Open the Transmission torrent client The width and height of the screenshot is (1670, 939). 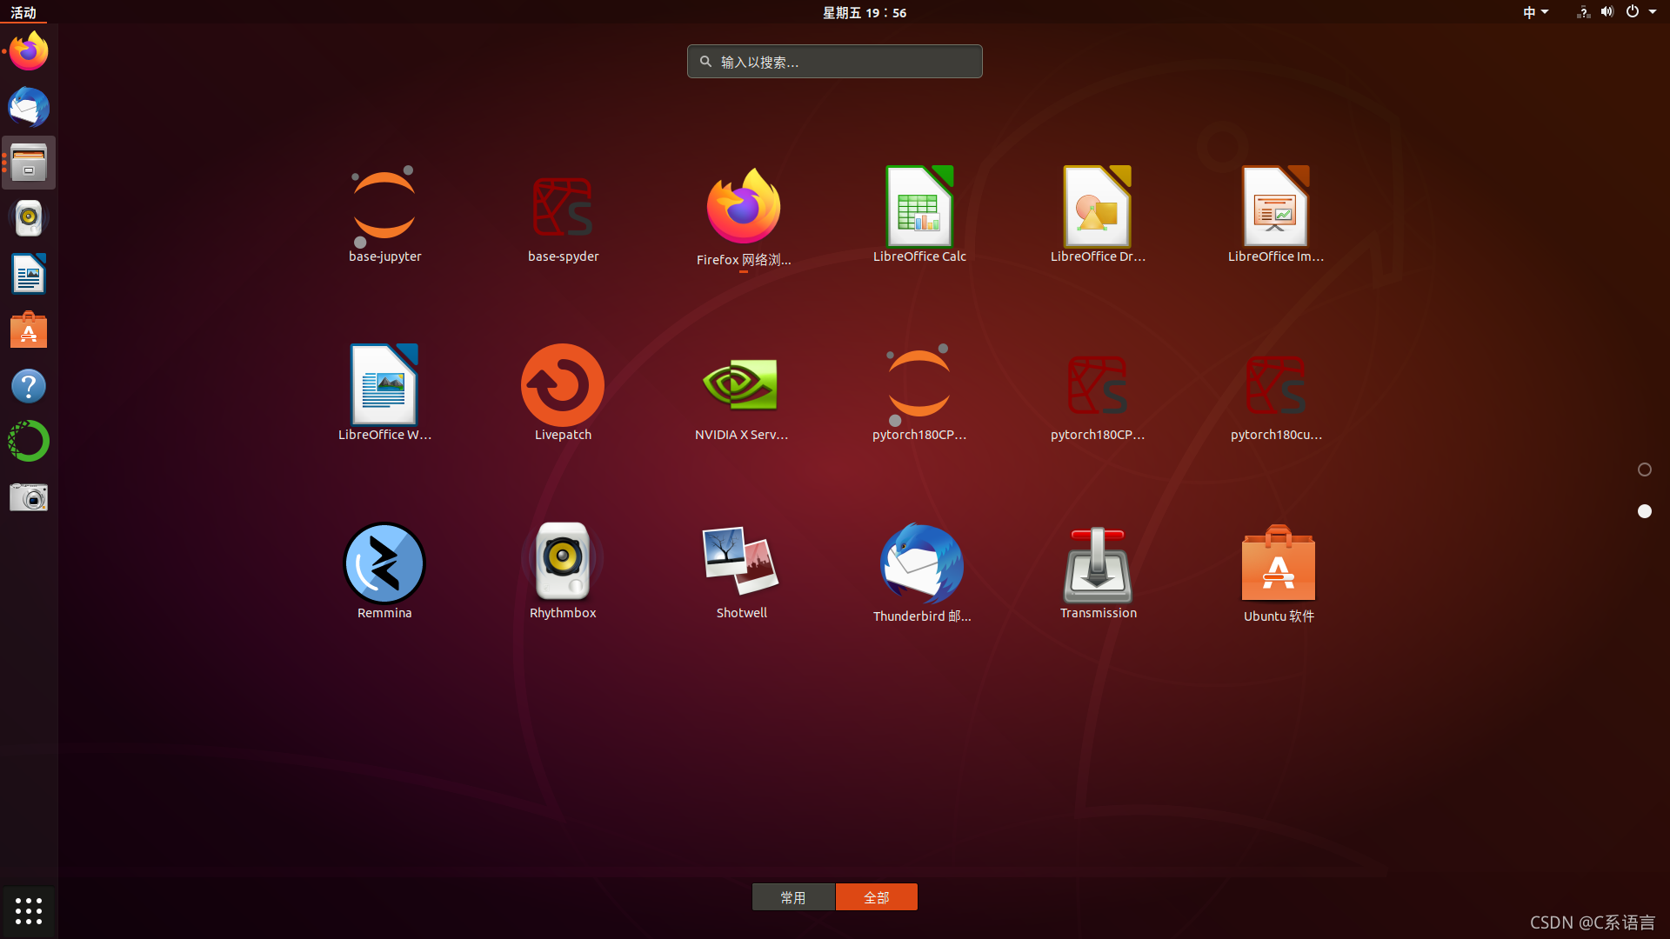(1098, 571)
